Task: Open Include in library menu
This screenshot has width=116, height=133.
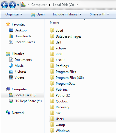Action: 67,14
